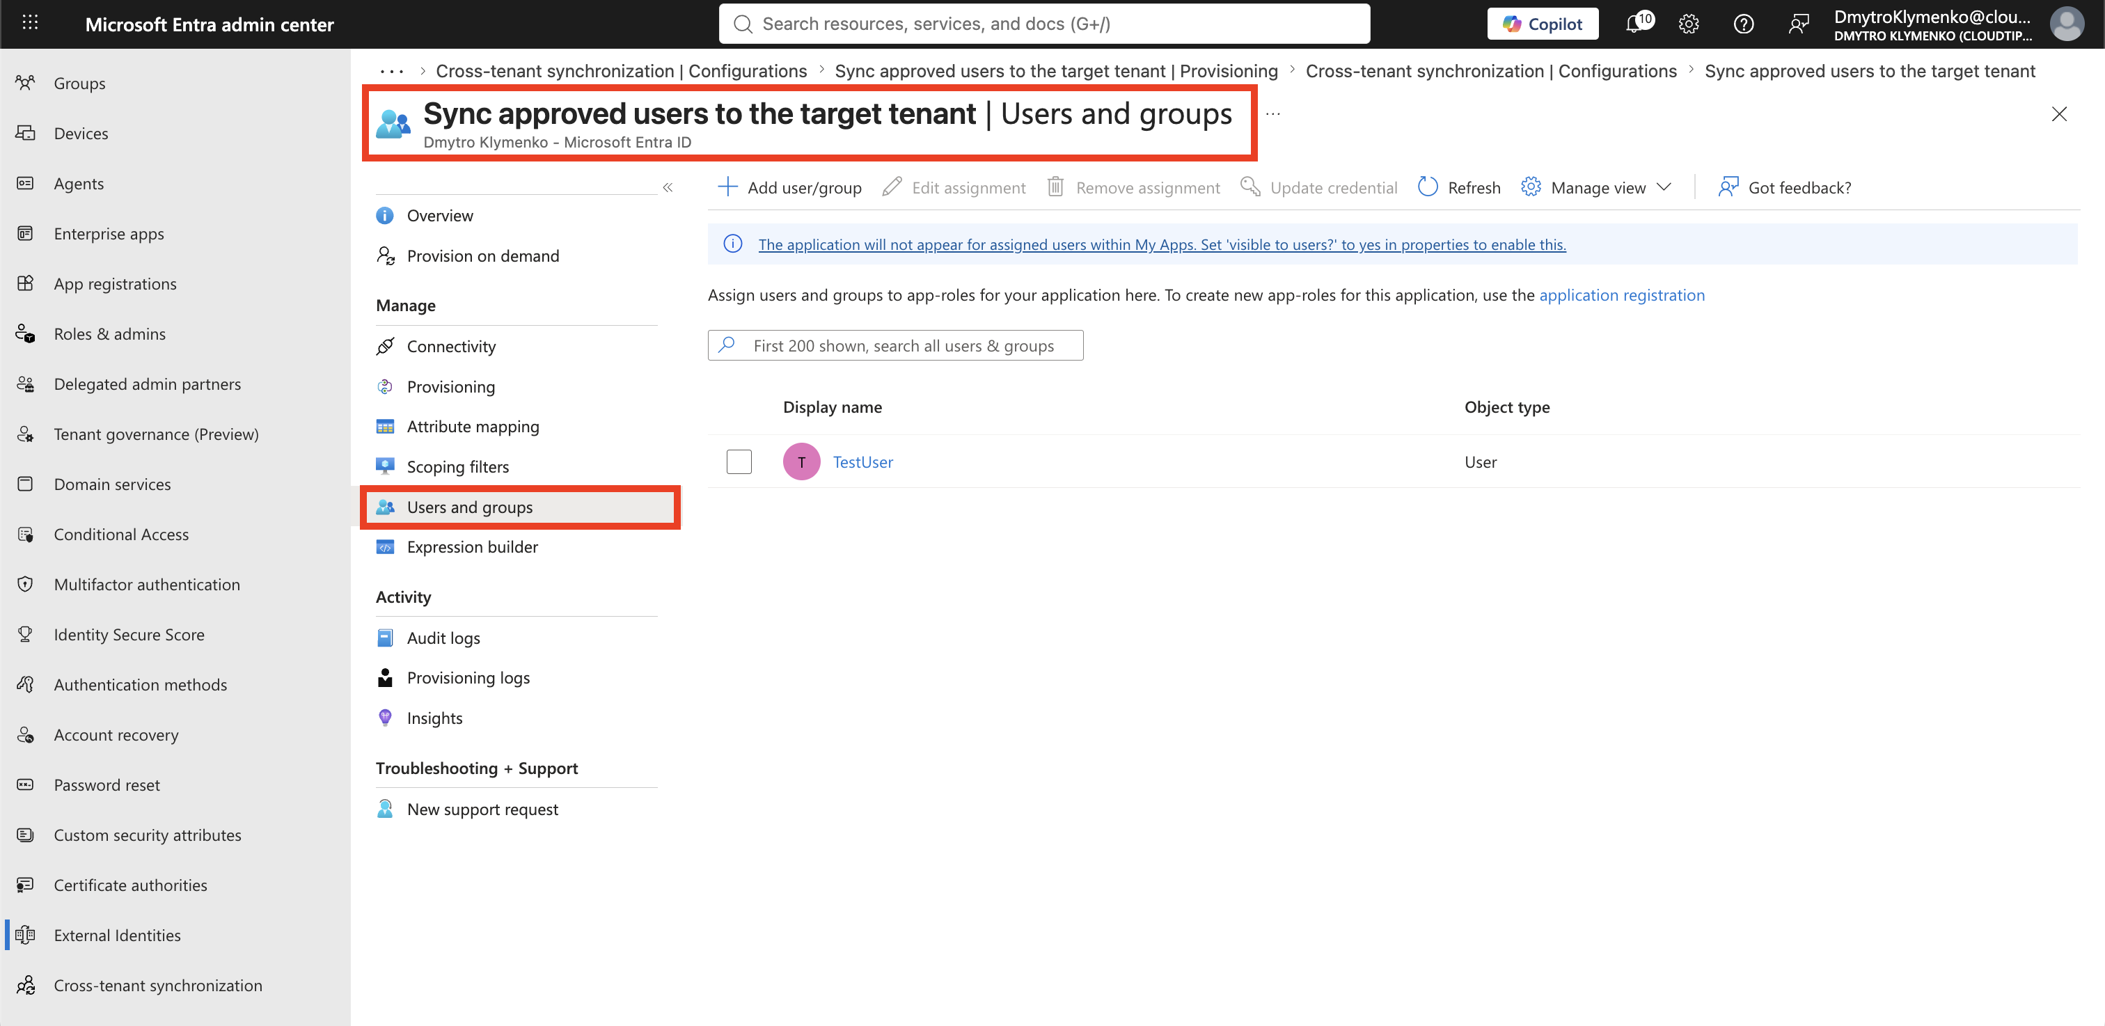Open the account avatar menu
The height and width of the screenshot is (1026, 2105).
tap(2067, 24)
